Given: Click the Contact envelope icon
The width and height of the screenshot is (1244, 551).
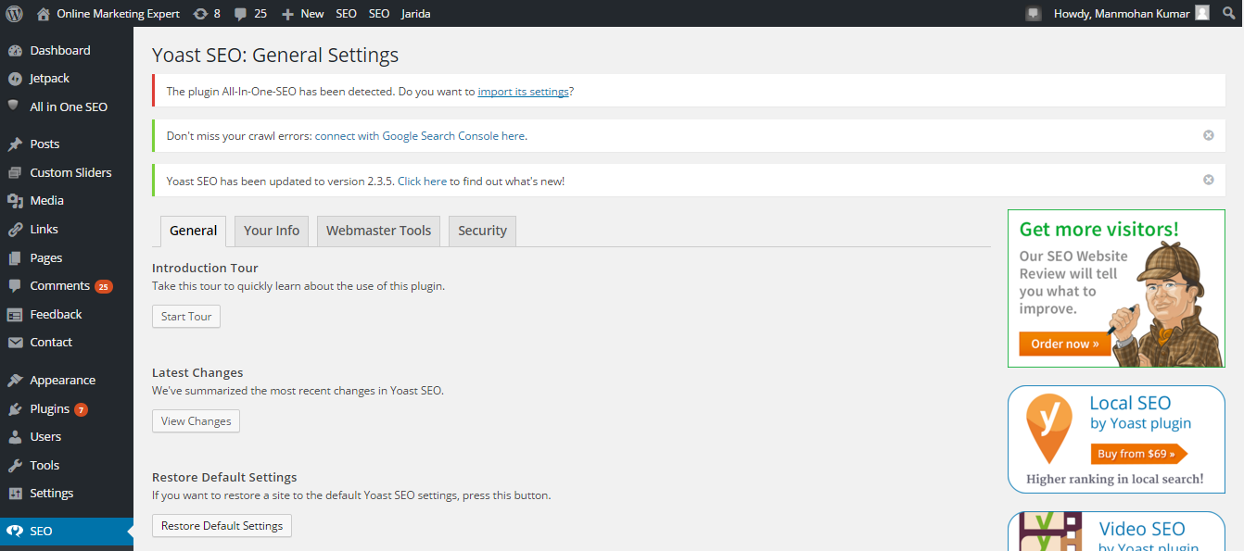Looking at the screenshot, I should (x=15, y=343).
